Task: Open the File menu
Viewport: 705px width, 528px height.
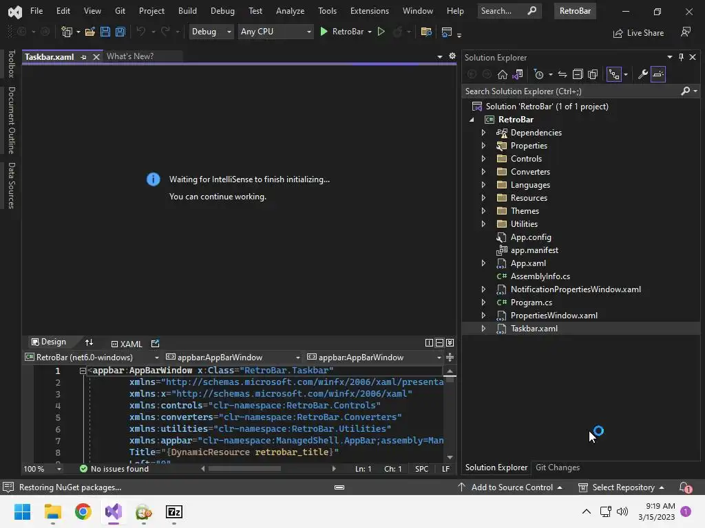Action: [36, 11]
